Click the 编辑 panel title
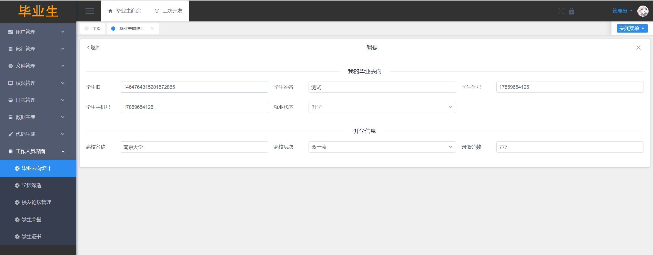This screenshot has height=255, width=653. tap(372, 48)
